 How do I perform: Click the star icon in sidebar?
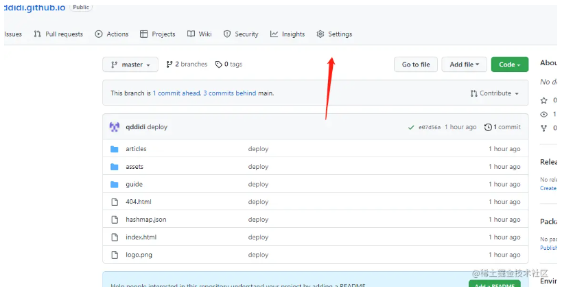coord(544,100)
